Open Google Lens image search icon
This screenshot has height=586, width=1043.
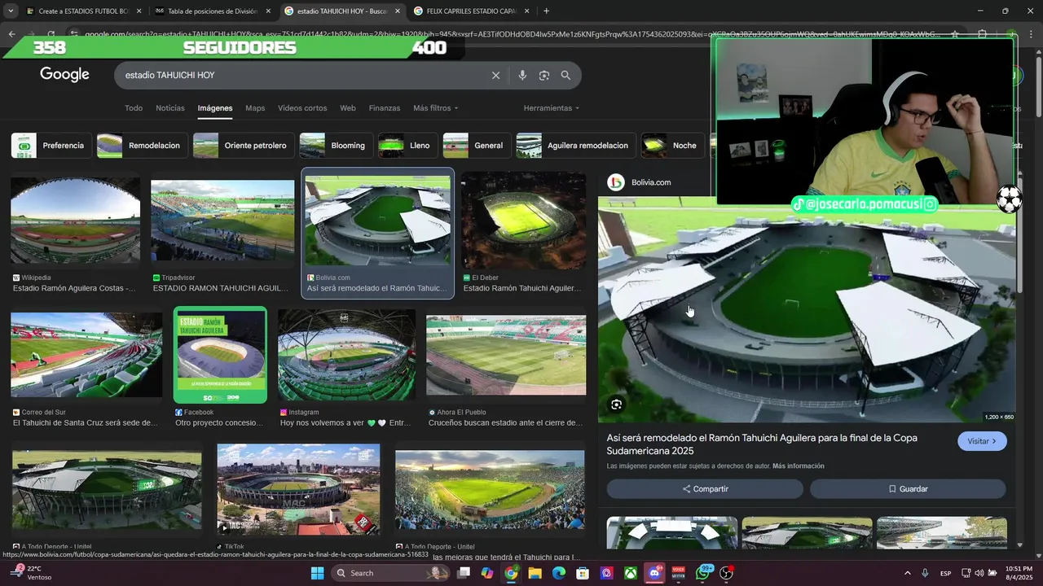tap(544, 75)
